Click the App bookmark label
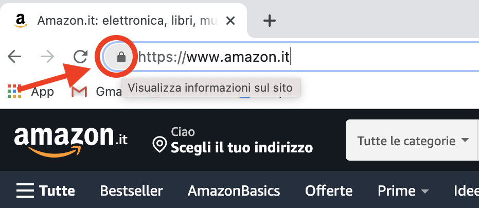The width and height of the screenshot is (479, 208). 43,92
